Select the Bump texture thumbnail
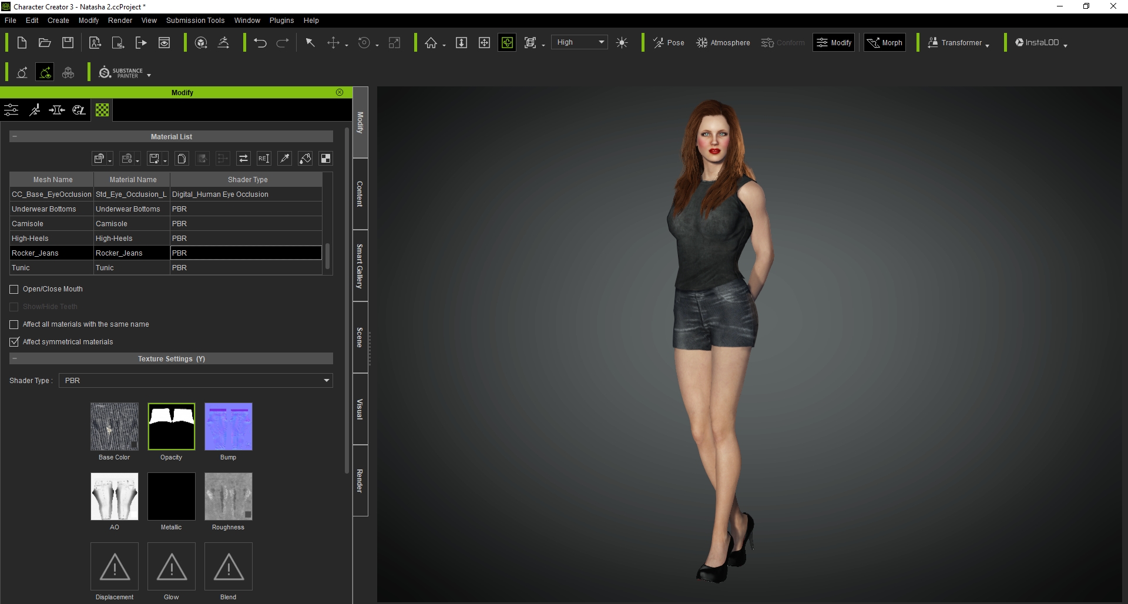 click(229, 427)
